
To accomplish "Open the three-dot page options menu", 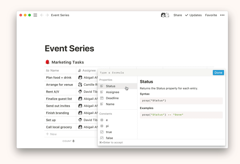I will (x=222, y=15).
